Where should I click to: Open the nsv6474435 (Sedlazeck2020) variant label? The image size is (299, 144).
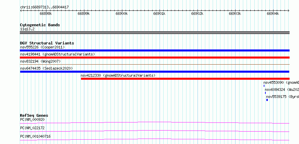46,68
